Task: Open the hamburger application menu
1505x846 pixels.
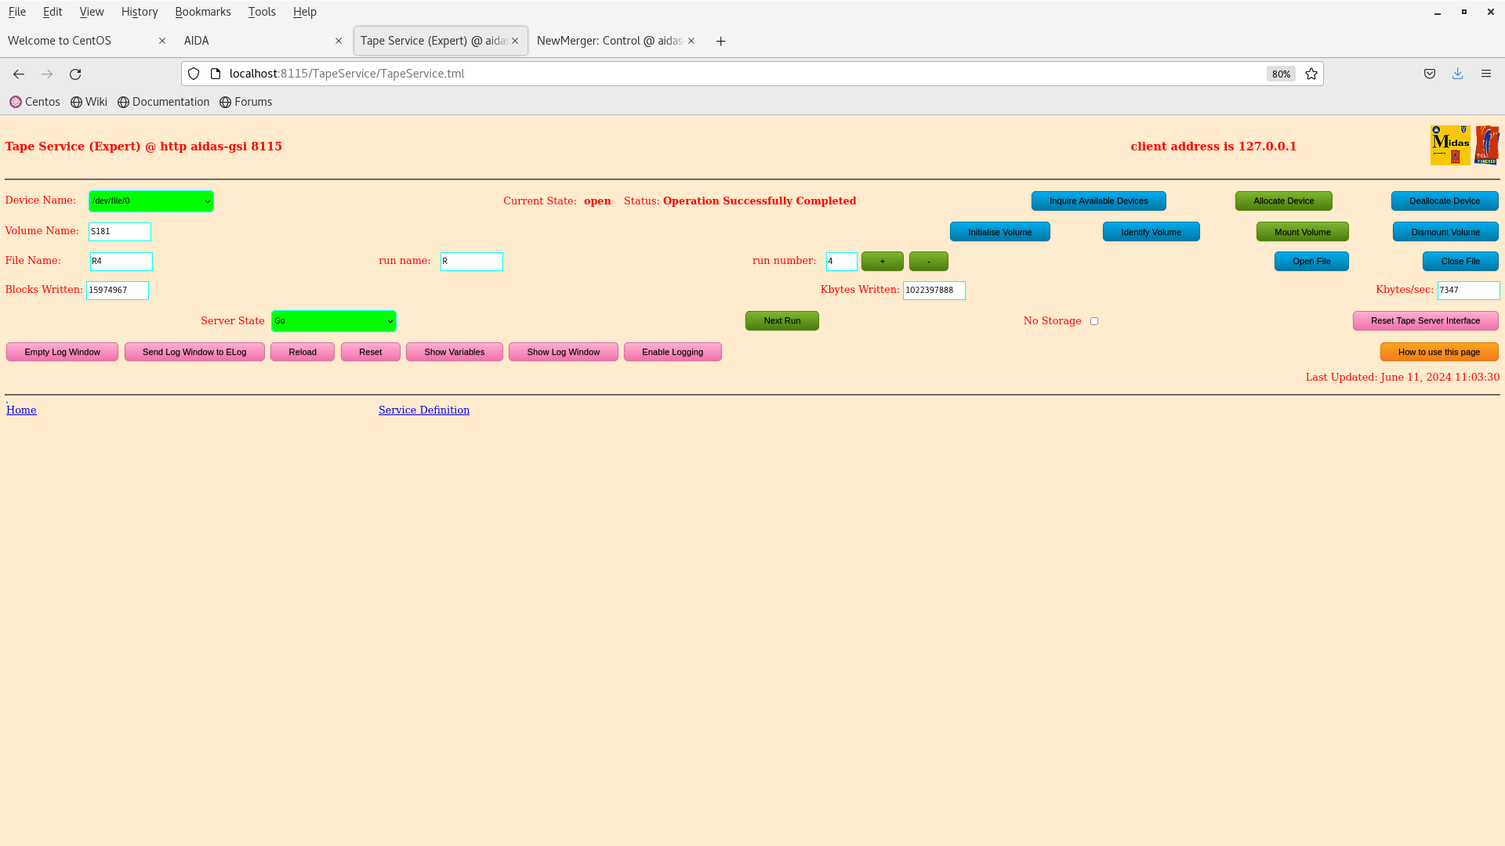Action: click(x=1485, y=74)
